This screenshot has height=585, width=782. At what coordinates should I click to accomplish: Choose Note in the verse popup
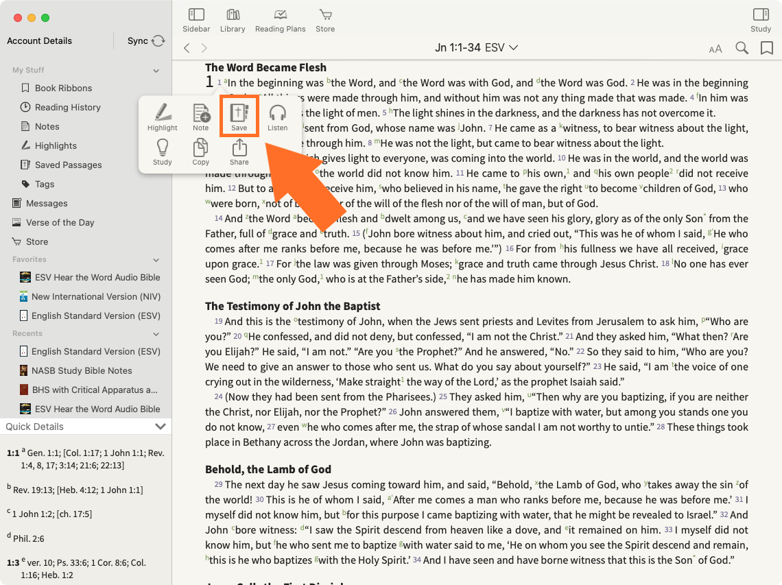[x=201, y=117]
